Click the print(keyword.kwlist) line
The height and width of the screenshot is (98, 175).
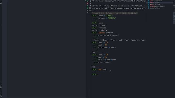[x=106, y=35]
